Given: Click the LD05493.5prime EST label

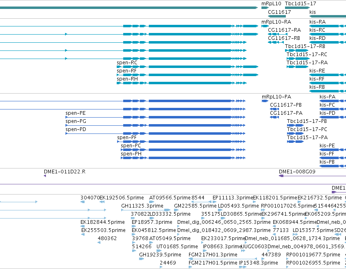Looking at the screenshot, I should click(238, 206).
